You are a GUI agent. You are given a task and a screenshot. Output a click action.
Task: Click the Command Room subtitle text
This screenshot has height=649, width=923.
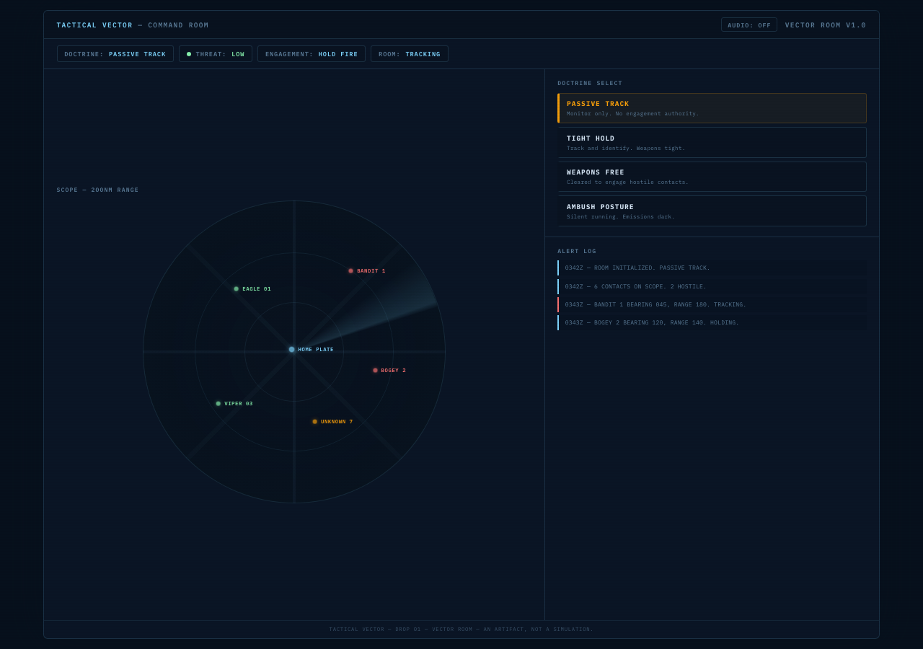pyautogui.click(x=178, y=25)
